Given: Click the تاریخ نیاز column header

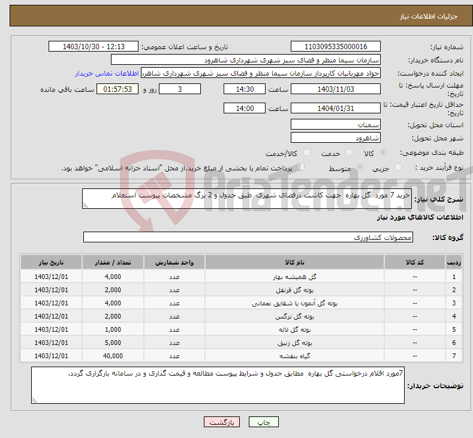Looking at the screenshot, I should coord(52,262).
